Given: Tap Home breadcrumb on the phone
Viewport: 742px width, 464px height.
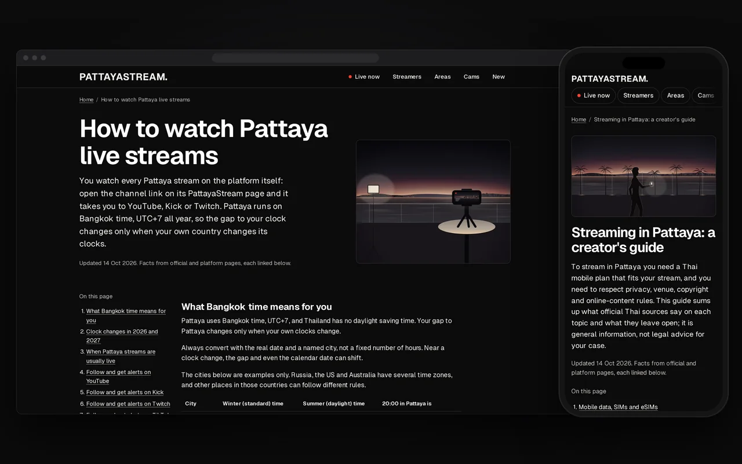Looking at the screenshot, I should coord(579,119).
